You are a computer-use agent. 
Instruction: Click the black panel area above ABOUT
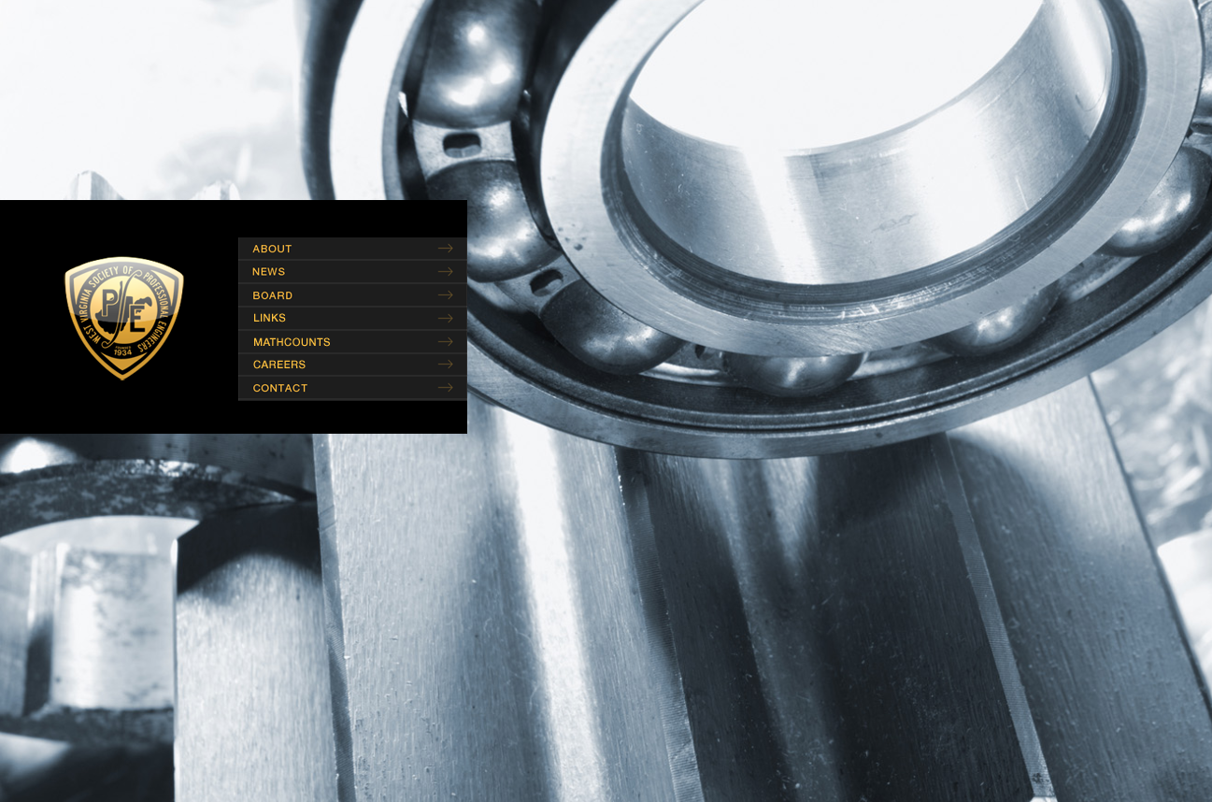pos(351,219)
